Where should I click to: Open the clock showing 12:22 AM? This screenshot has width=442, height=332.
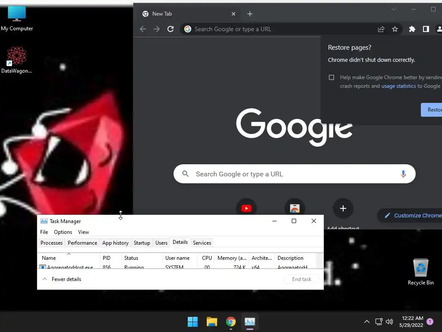pyautogui.click(x=411, y=322)
